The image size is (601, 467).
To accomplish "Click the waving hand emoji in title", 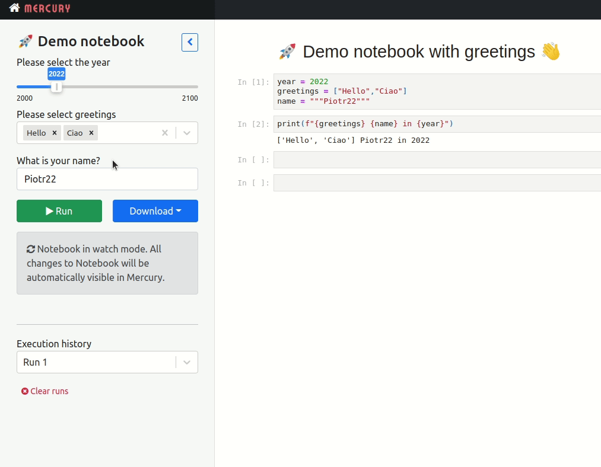I will click(551, 52).
